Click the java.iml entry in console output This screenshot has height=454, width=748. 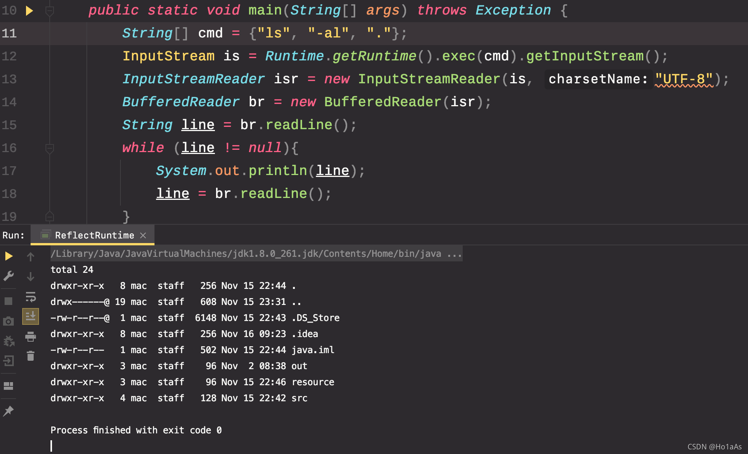[x=313, y=350]
